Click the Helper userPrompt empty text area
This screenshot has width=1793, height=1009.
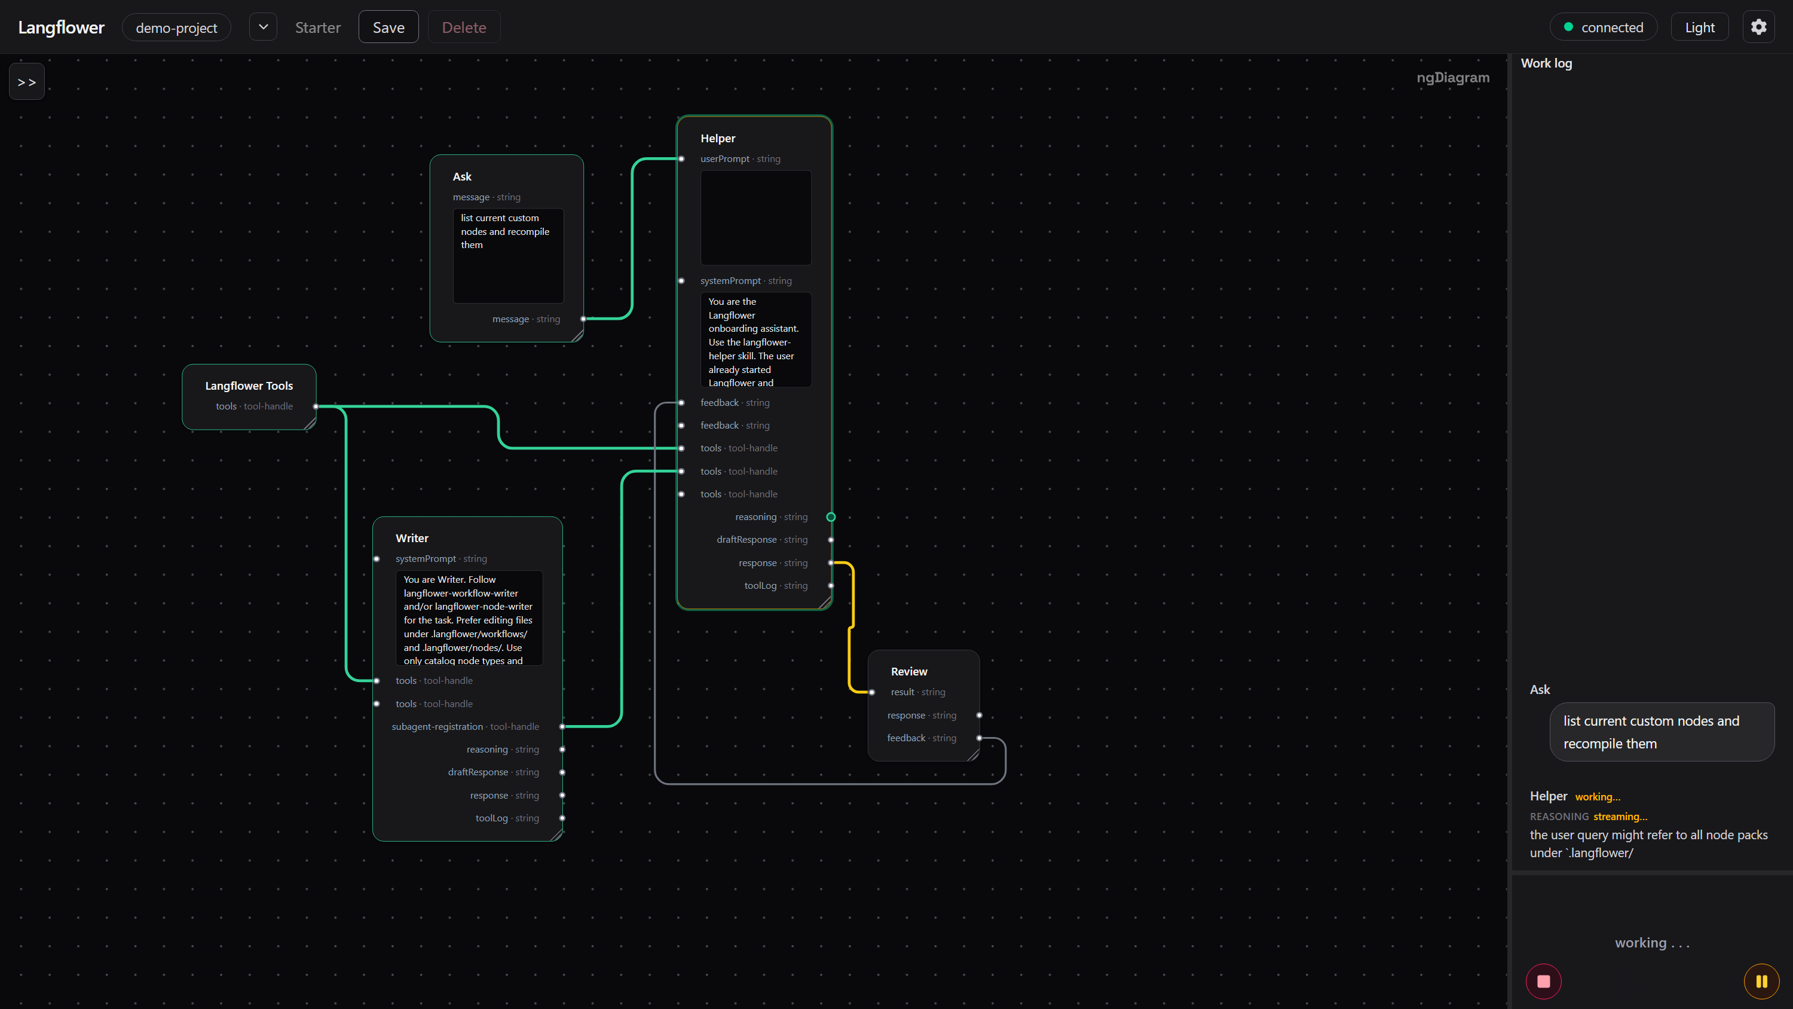pyautogui.click(x=755, y=217)
